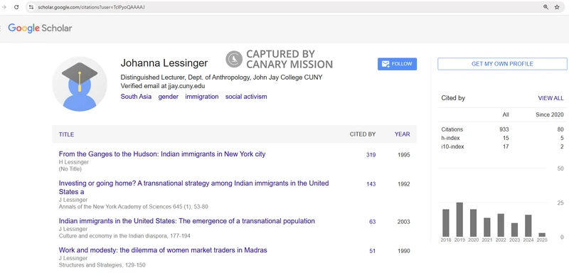Click the name Johanna Lessinger
This screenshot has width=569, height=273.
click(164, 63)
